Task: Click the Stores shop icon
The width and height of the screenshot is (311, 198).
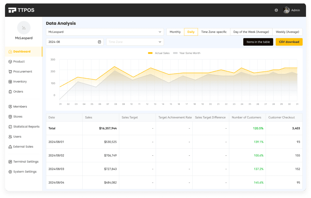Action: pyautogui.click(x=10, y=117)
